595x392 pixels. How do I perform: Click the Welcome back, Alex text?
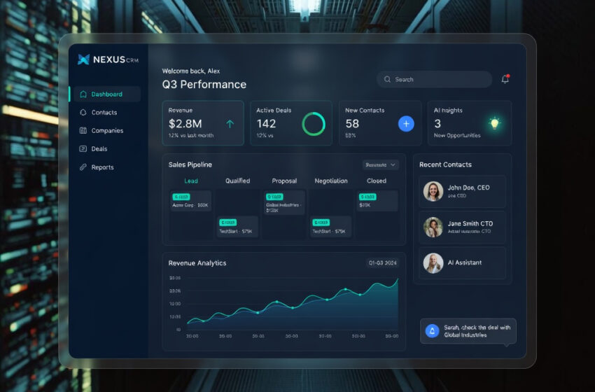tap(191, 71)
